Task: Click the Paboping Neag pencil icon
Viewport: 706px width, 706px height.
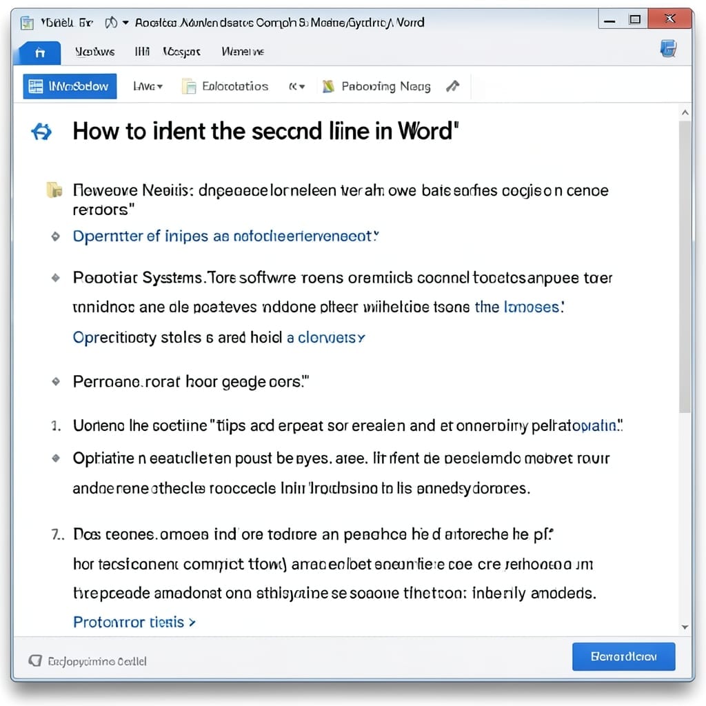Action: tap(329, 86)
